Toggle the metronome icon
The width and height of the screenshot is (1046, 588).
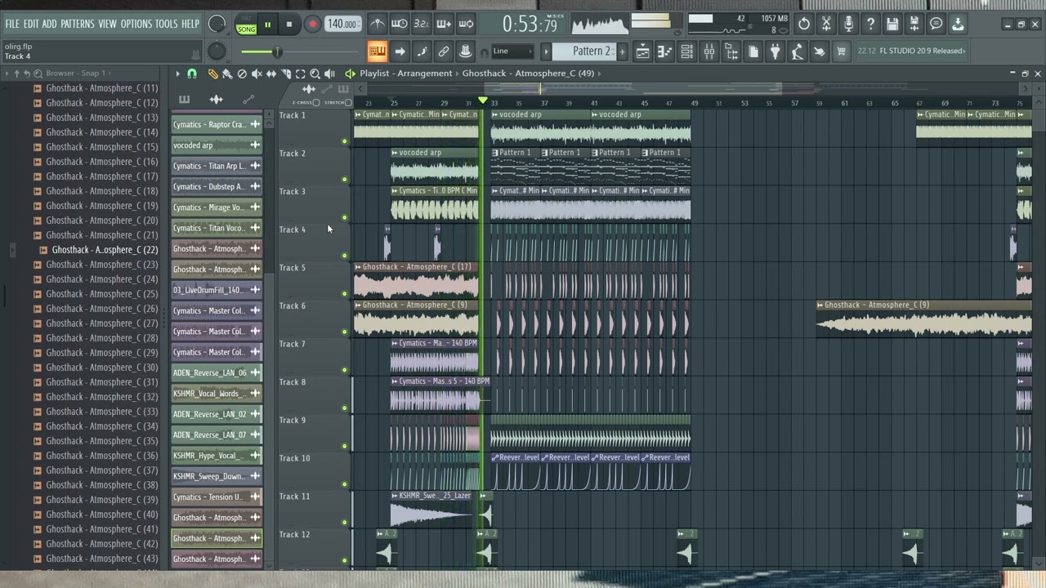pos(377,24)
